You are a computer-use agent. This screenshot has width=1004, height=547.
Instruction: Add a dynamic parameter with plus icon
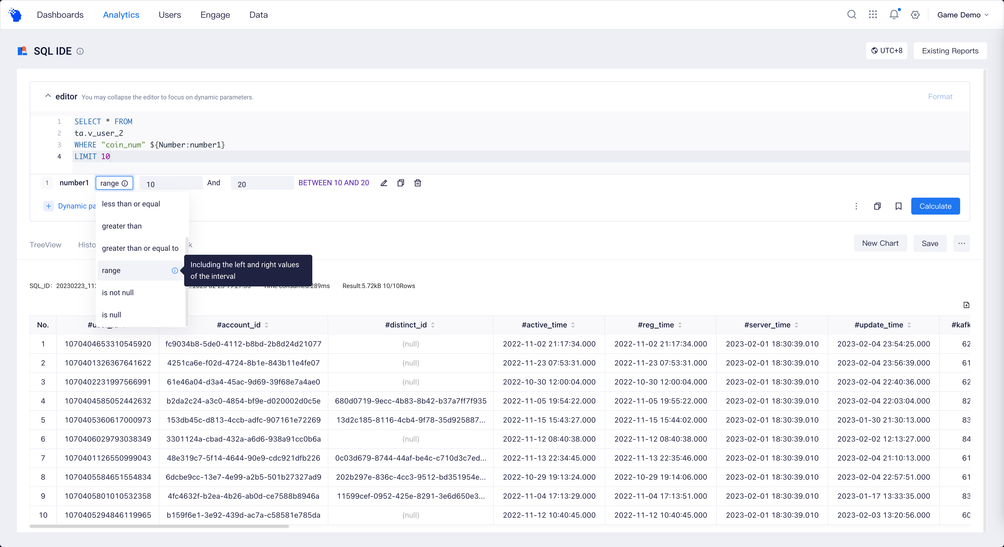pos(48,206)
